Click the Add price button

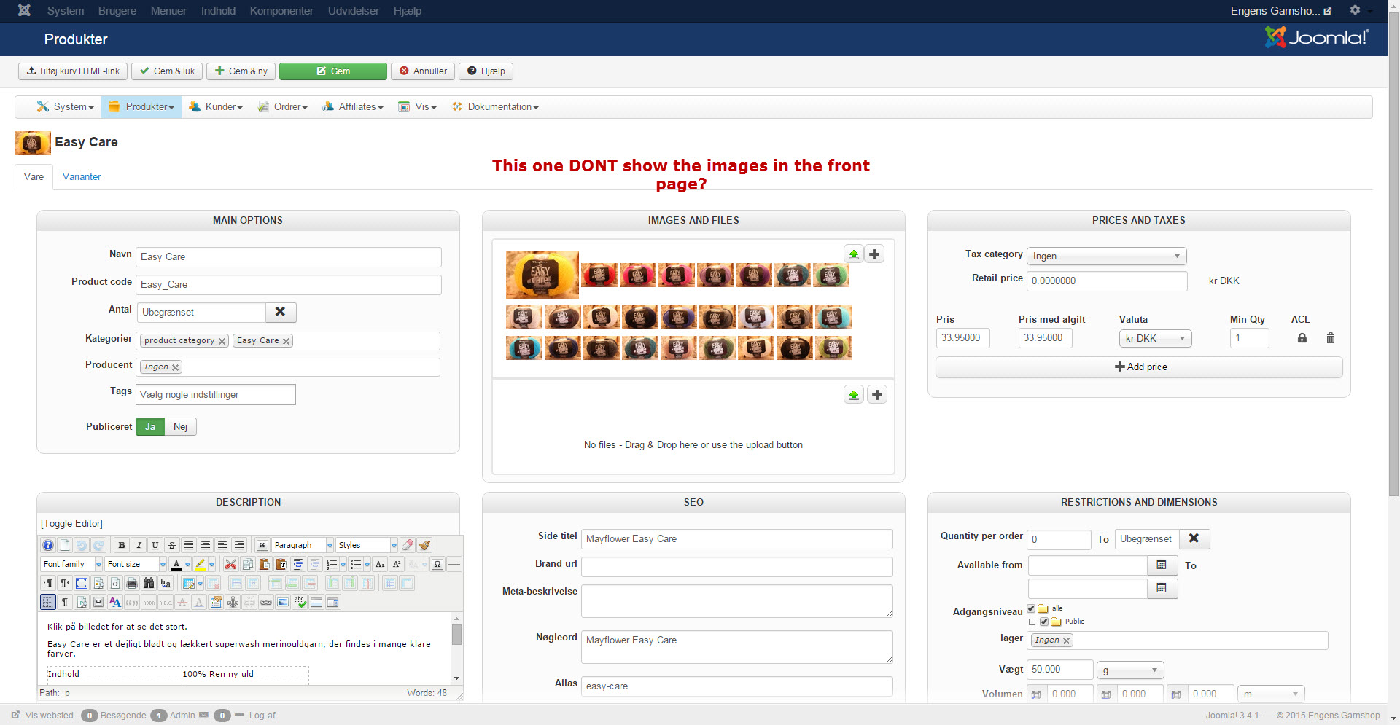tap(1139, 367)
